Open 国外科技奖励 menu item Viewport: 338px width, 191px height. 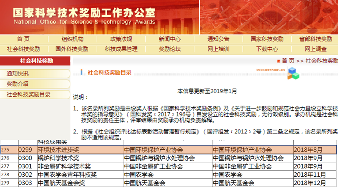pos(72,49)
